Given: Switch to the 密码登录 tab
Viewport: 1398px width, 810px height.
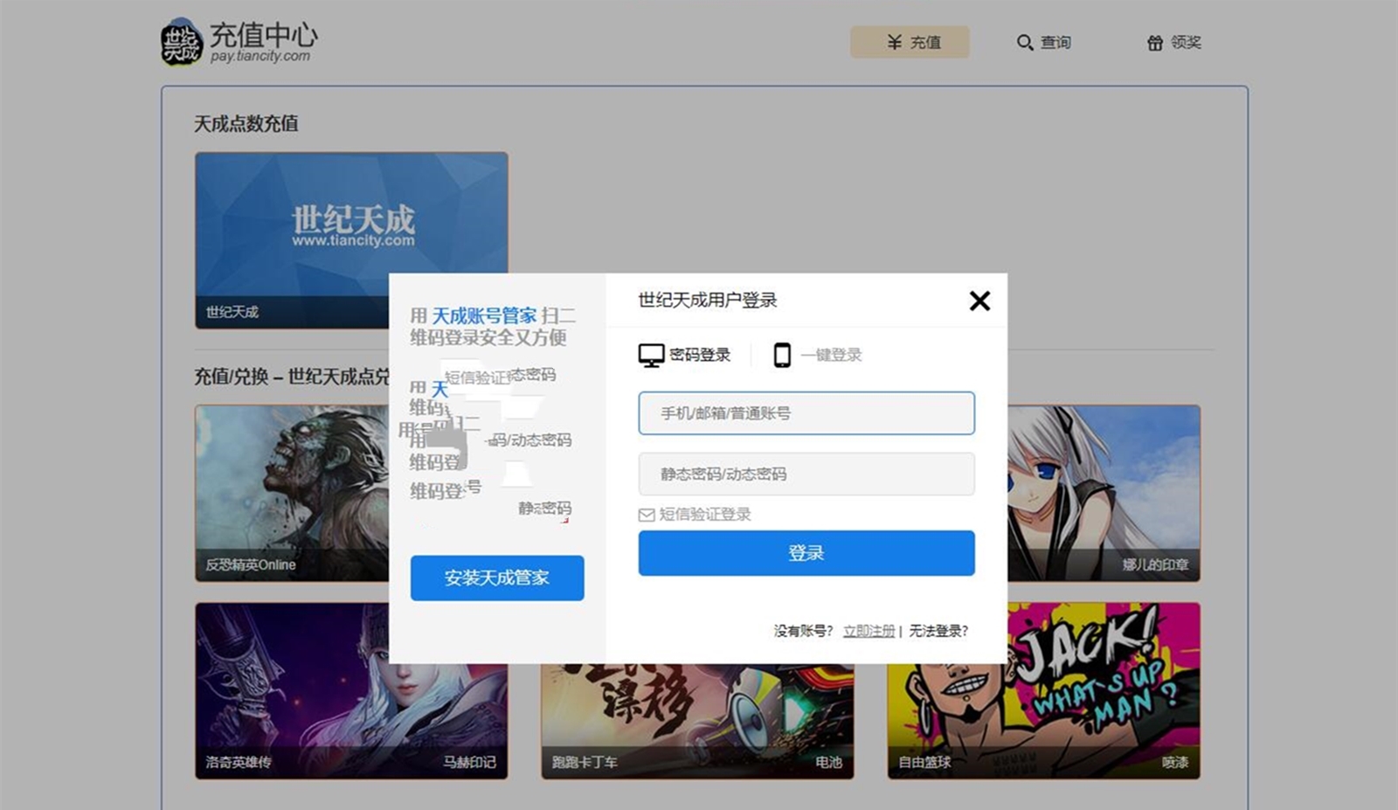Looking at the screenshot, I should [699, 354].
